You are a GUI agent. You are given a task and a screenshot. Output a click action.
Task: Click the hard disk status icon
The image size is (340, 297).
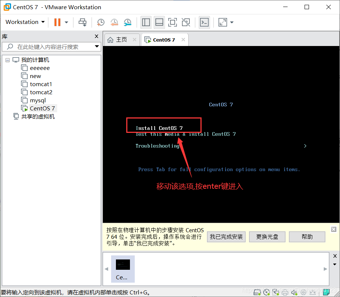tap(257, 292)
